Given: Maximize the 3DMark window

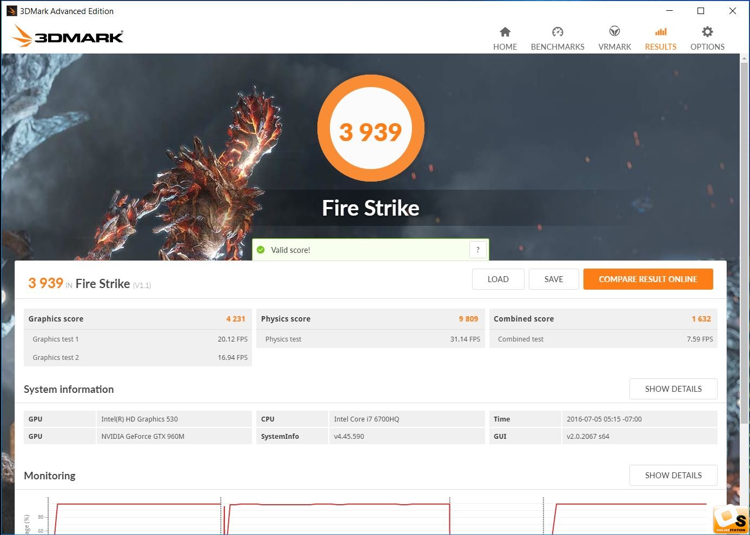Looking at the screenshot, I should pos(701,11).
